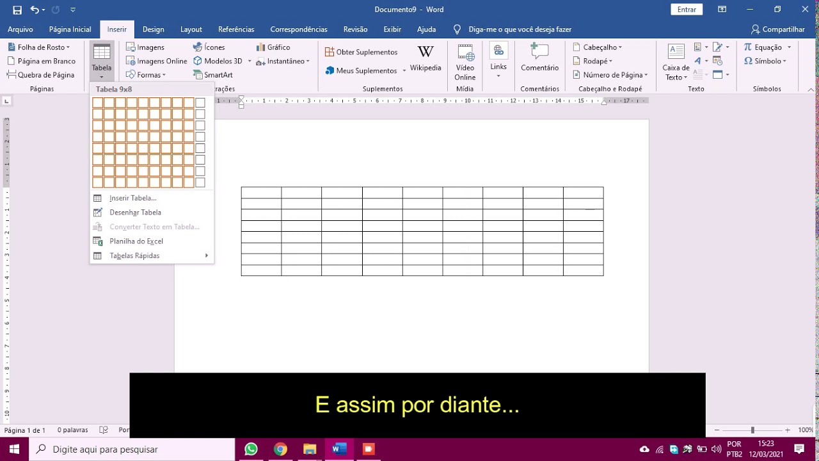Click the date and time icon in Texto group
This screenshot has height=461, width=819.
717,61
